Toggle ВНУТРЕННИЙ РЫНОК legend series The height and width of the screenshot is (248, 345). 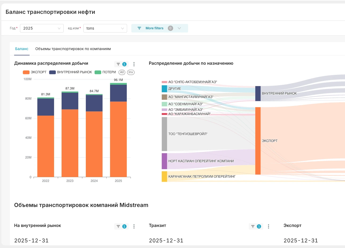tap(71, 72)
